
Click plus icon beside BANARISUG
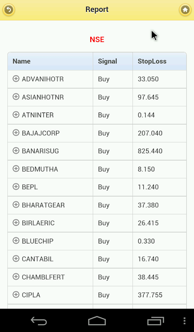coord(16,151)
